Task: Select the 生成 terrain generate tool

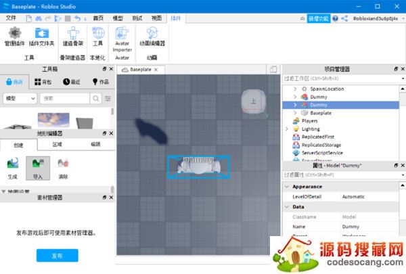Action: click(13, 168)
